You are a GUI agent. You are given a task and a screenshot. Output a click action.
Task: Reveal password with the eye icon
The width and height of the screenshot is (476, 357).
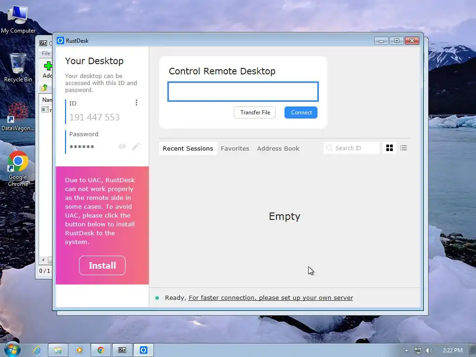click(x=122, y=146)
